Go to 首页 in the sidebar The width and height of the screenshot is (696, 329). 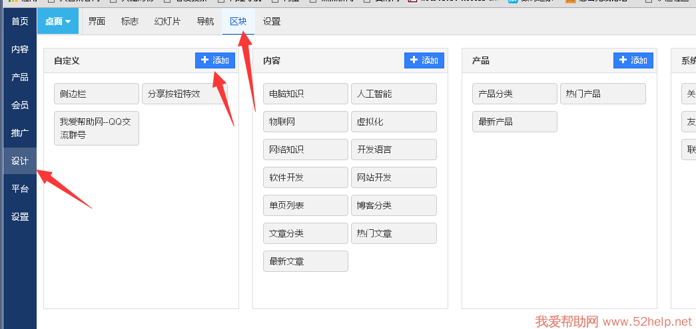(20, 21)
